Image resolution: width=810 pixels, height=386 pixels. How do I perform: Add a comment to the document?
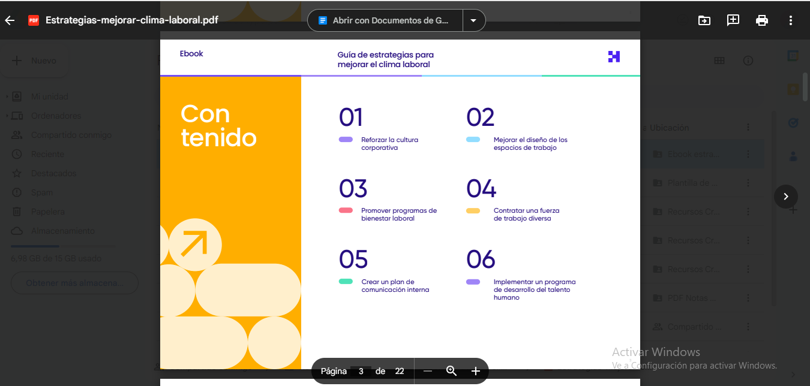pos(733,20)
